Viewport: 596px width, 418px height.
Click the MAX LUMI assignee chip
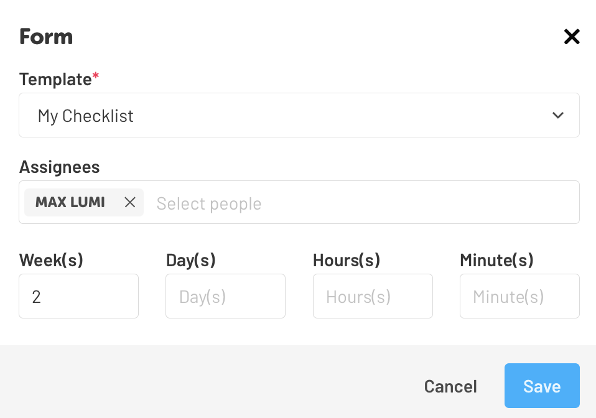tap(70, 202)
